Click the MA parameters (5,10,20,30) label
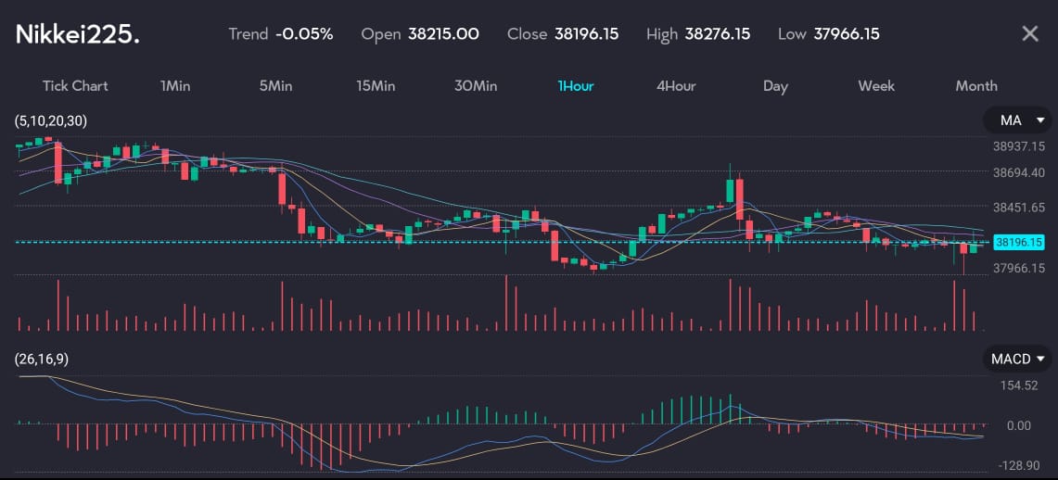 (51, 121)
